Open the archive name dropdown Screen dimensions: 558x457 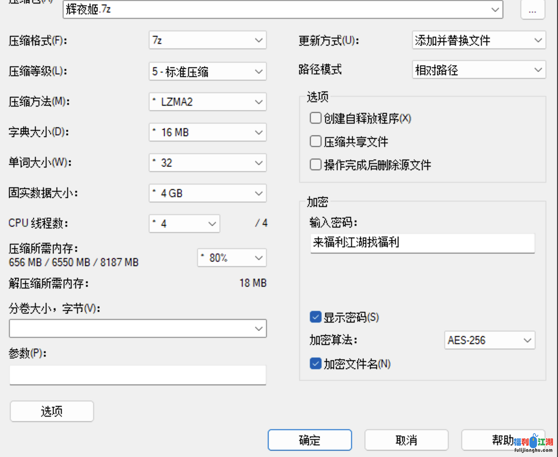[x=495, y=9]
